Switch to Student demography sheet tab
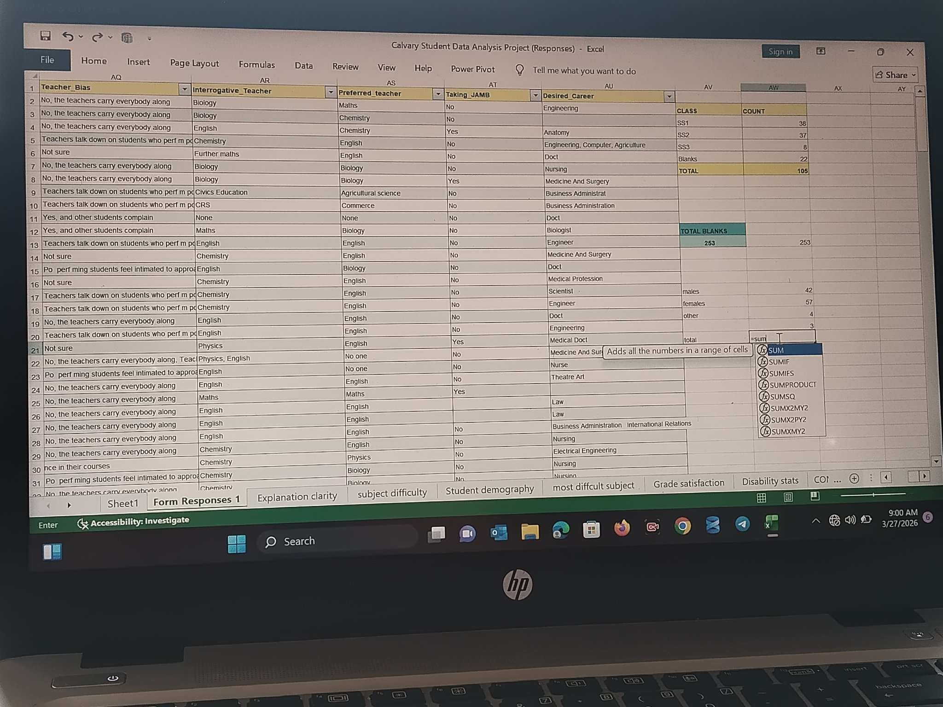Image resolution: width=943 pixels, height=707 pixels. pyautogui.click(x=489, y=489)
